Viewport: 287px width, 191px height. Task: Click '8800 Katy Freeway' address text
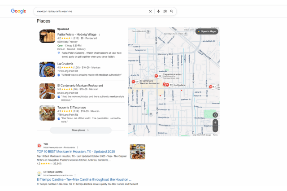(x=67, y=42)
